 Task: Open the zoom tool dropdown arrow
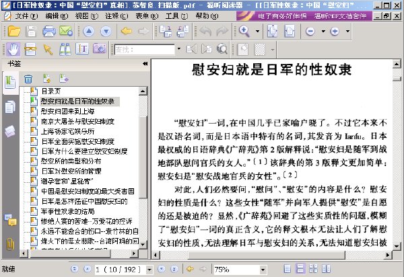point(257,32)
